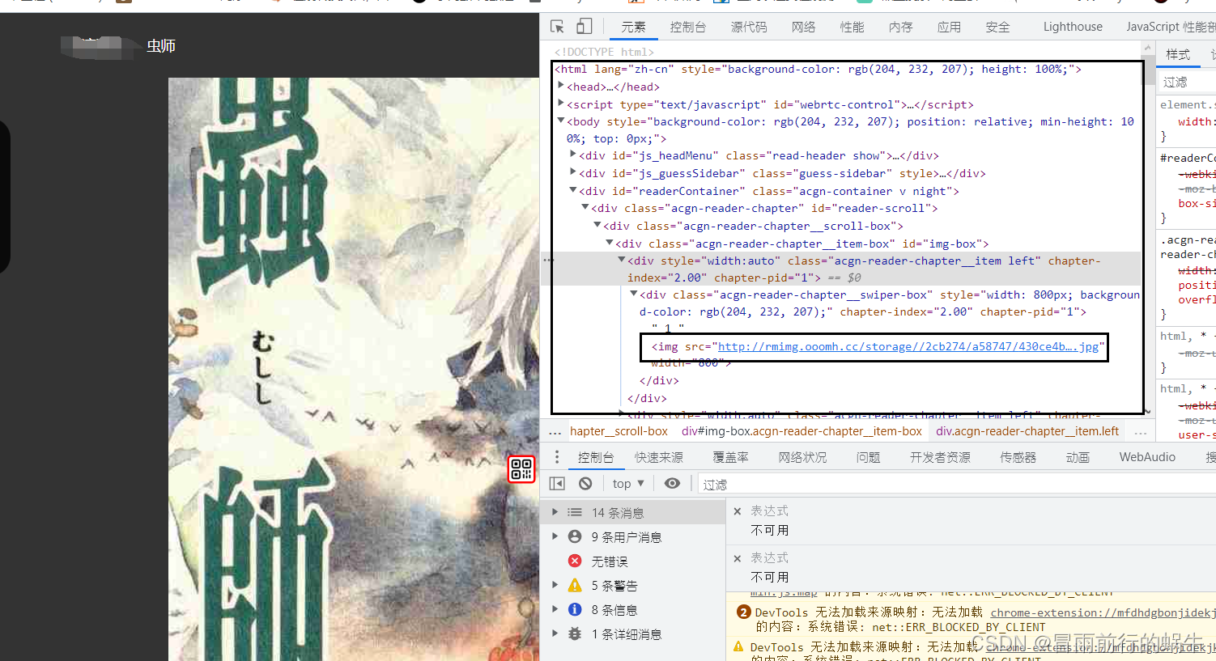This screenshot has width=1216, height=661.
Task: Switch to the 安全 tab
Action: coord(997,27)
